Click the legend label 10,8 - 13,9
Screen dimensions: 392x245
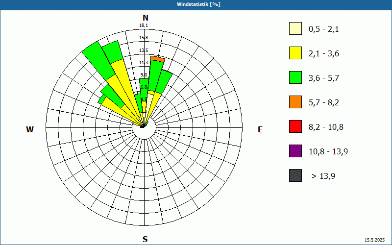pyautogui.click(x=328, y=152)
